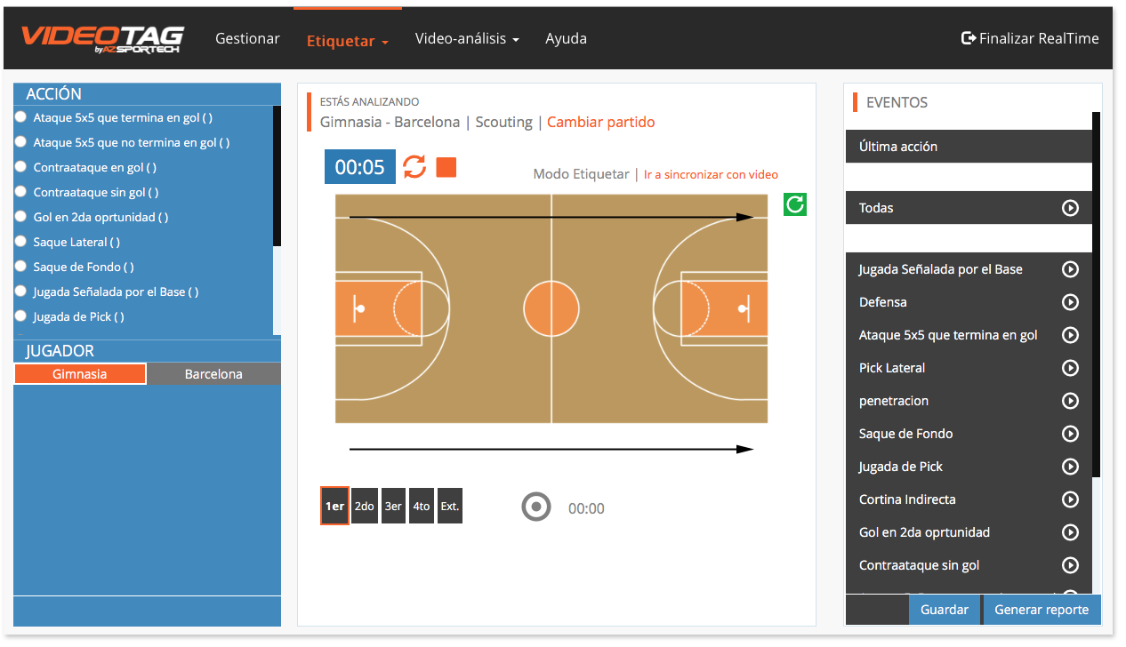Select the Saque Lateral radio option
The height and width of the screenshot is (647, 1126).
(20, 242)
